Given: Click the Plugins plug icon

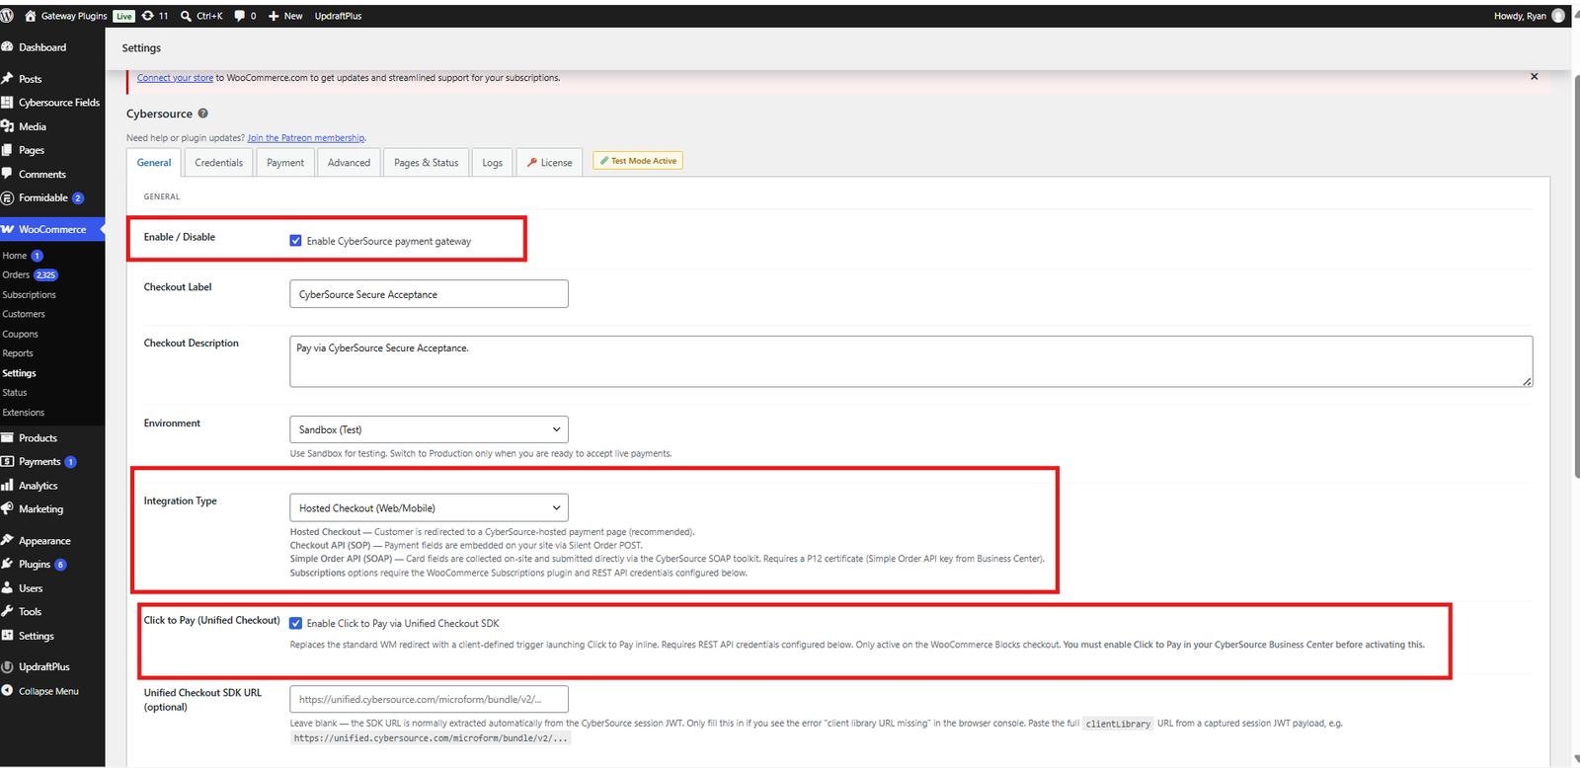Looking at the screenshot, I should click(x=7, y=565).
